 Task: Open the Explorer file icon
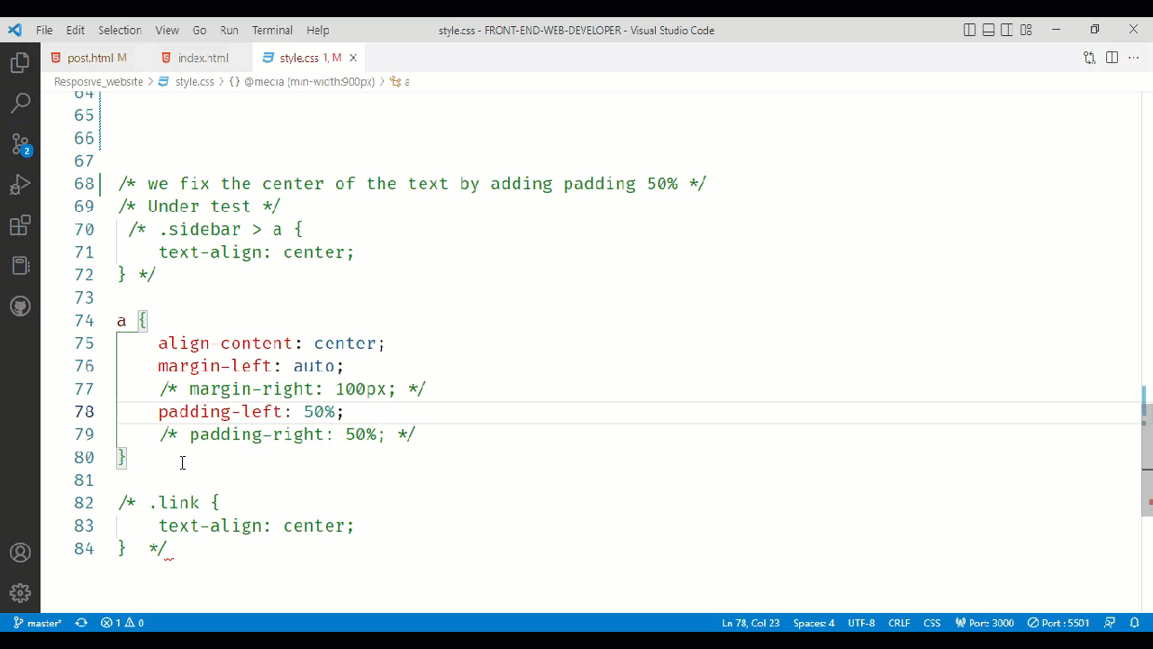click(x=20, y=61)
